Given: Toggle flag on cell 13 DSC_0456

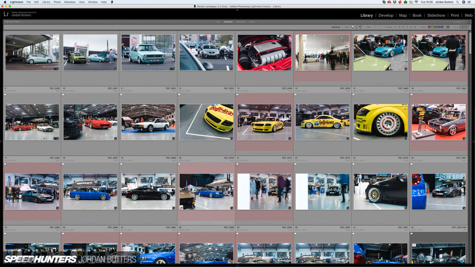Looking at the screenshot, I should click(x=237, y=95).
